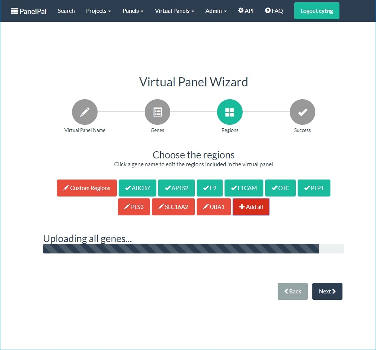The height and width of the screenshot is (350, 376).
Task: Go to Virtual Panel Name step circle
Action: pos(85,112)
